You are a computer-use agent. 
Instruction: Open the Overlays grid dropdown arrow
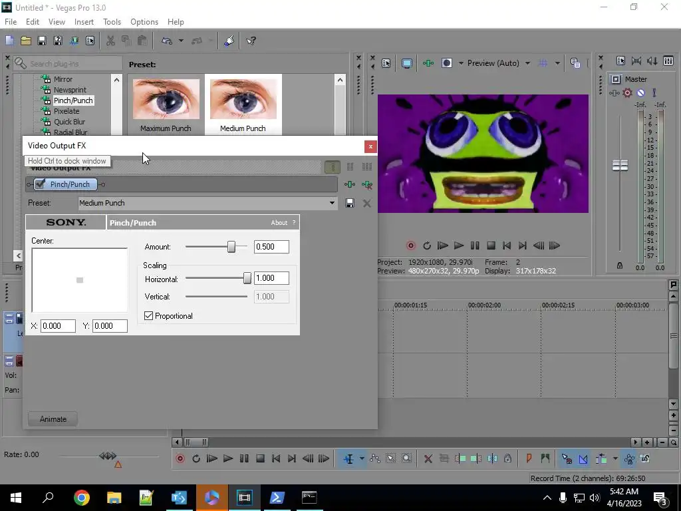pos(557,63)
